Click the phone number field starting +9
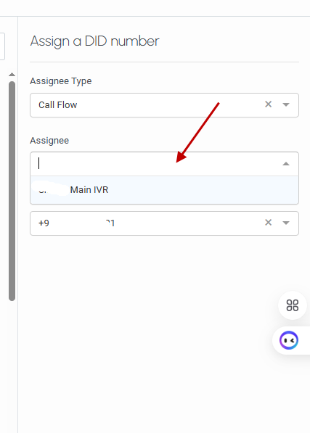Viewport: 310px width, 433px height. pos(164,223)
